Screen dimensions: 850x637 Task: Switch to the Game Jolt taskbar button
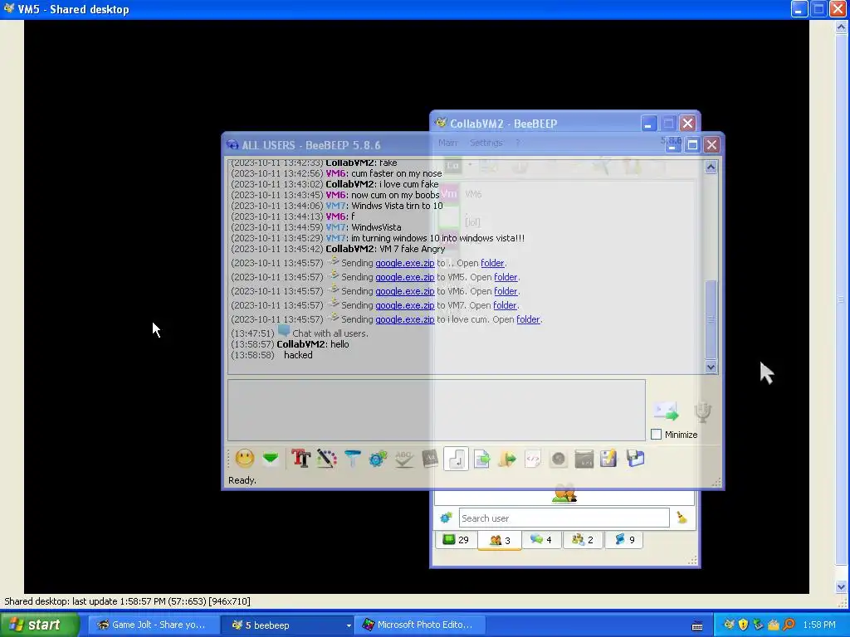coord(154,625)
